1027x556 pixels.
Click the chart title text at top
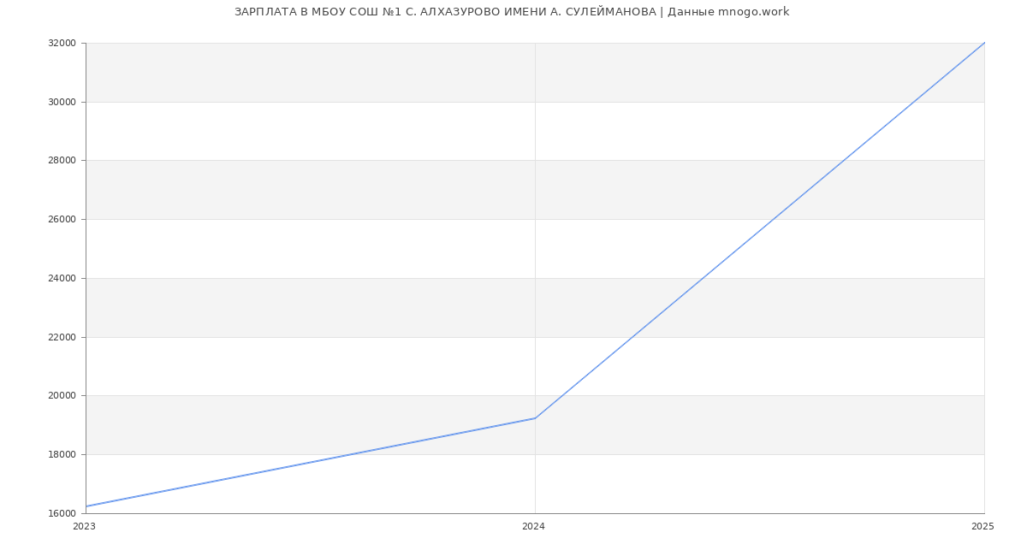click(512, 12)
